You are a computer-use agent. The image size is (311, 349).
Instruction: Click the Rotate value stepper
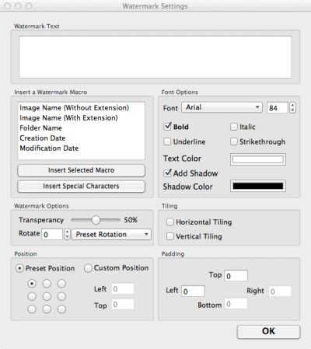(x=67, y=234)
